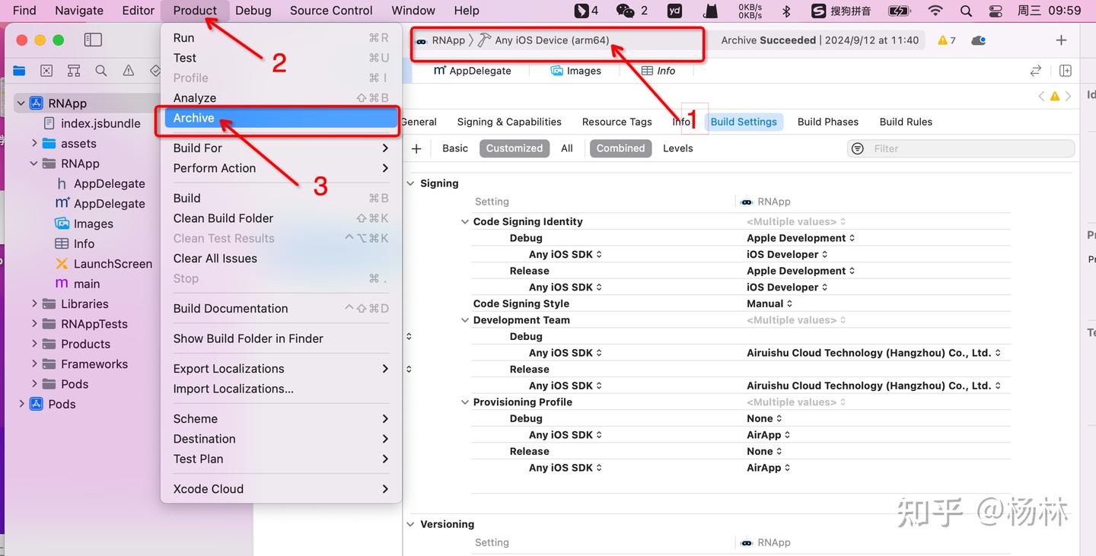The width and height of the screenshot is (1096, 556).
Task: Open the Find navigator magnifier icon
Action: point(101,71)
